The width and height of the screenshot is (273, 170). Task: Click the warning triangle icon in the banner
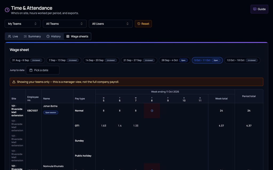tap(14, 82)
